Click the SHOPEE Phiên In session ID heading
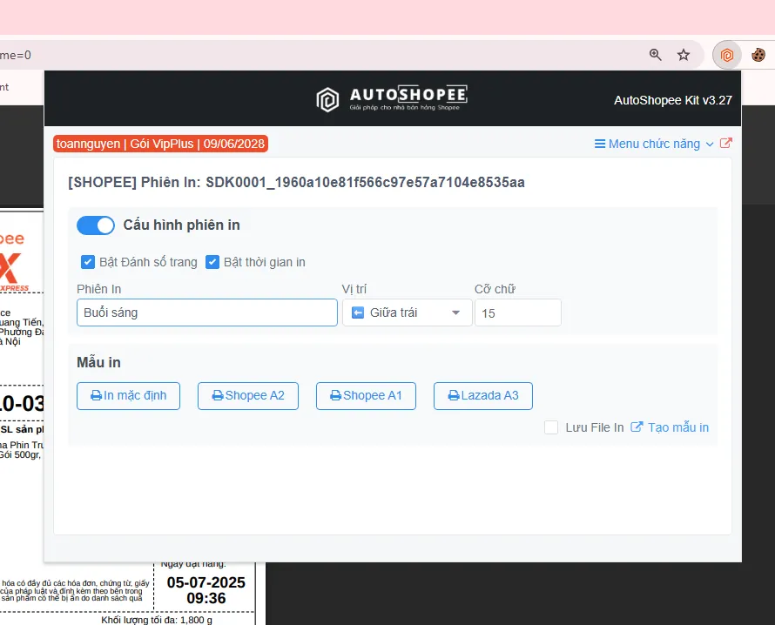Viewport: 775px width, 625px height. [297, 182]
